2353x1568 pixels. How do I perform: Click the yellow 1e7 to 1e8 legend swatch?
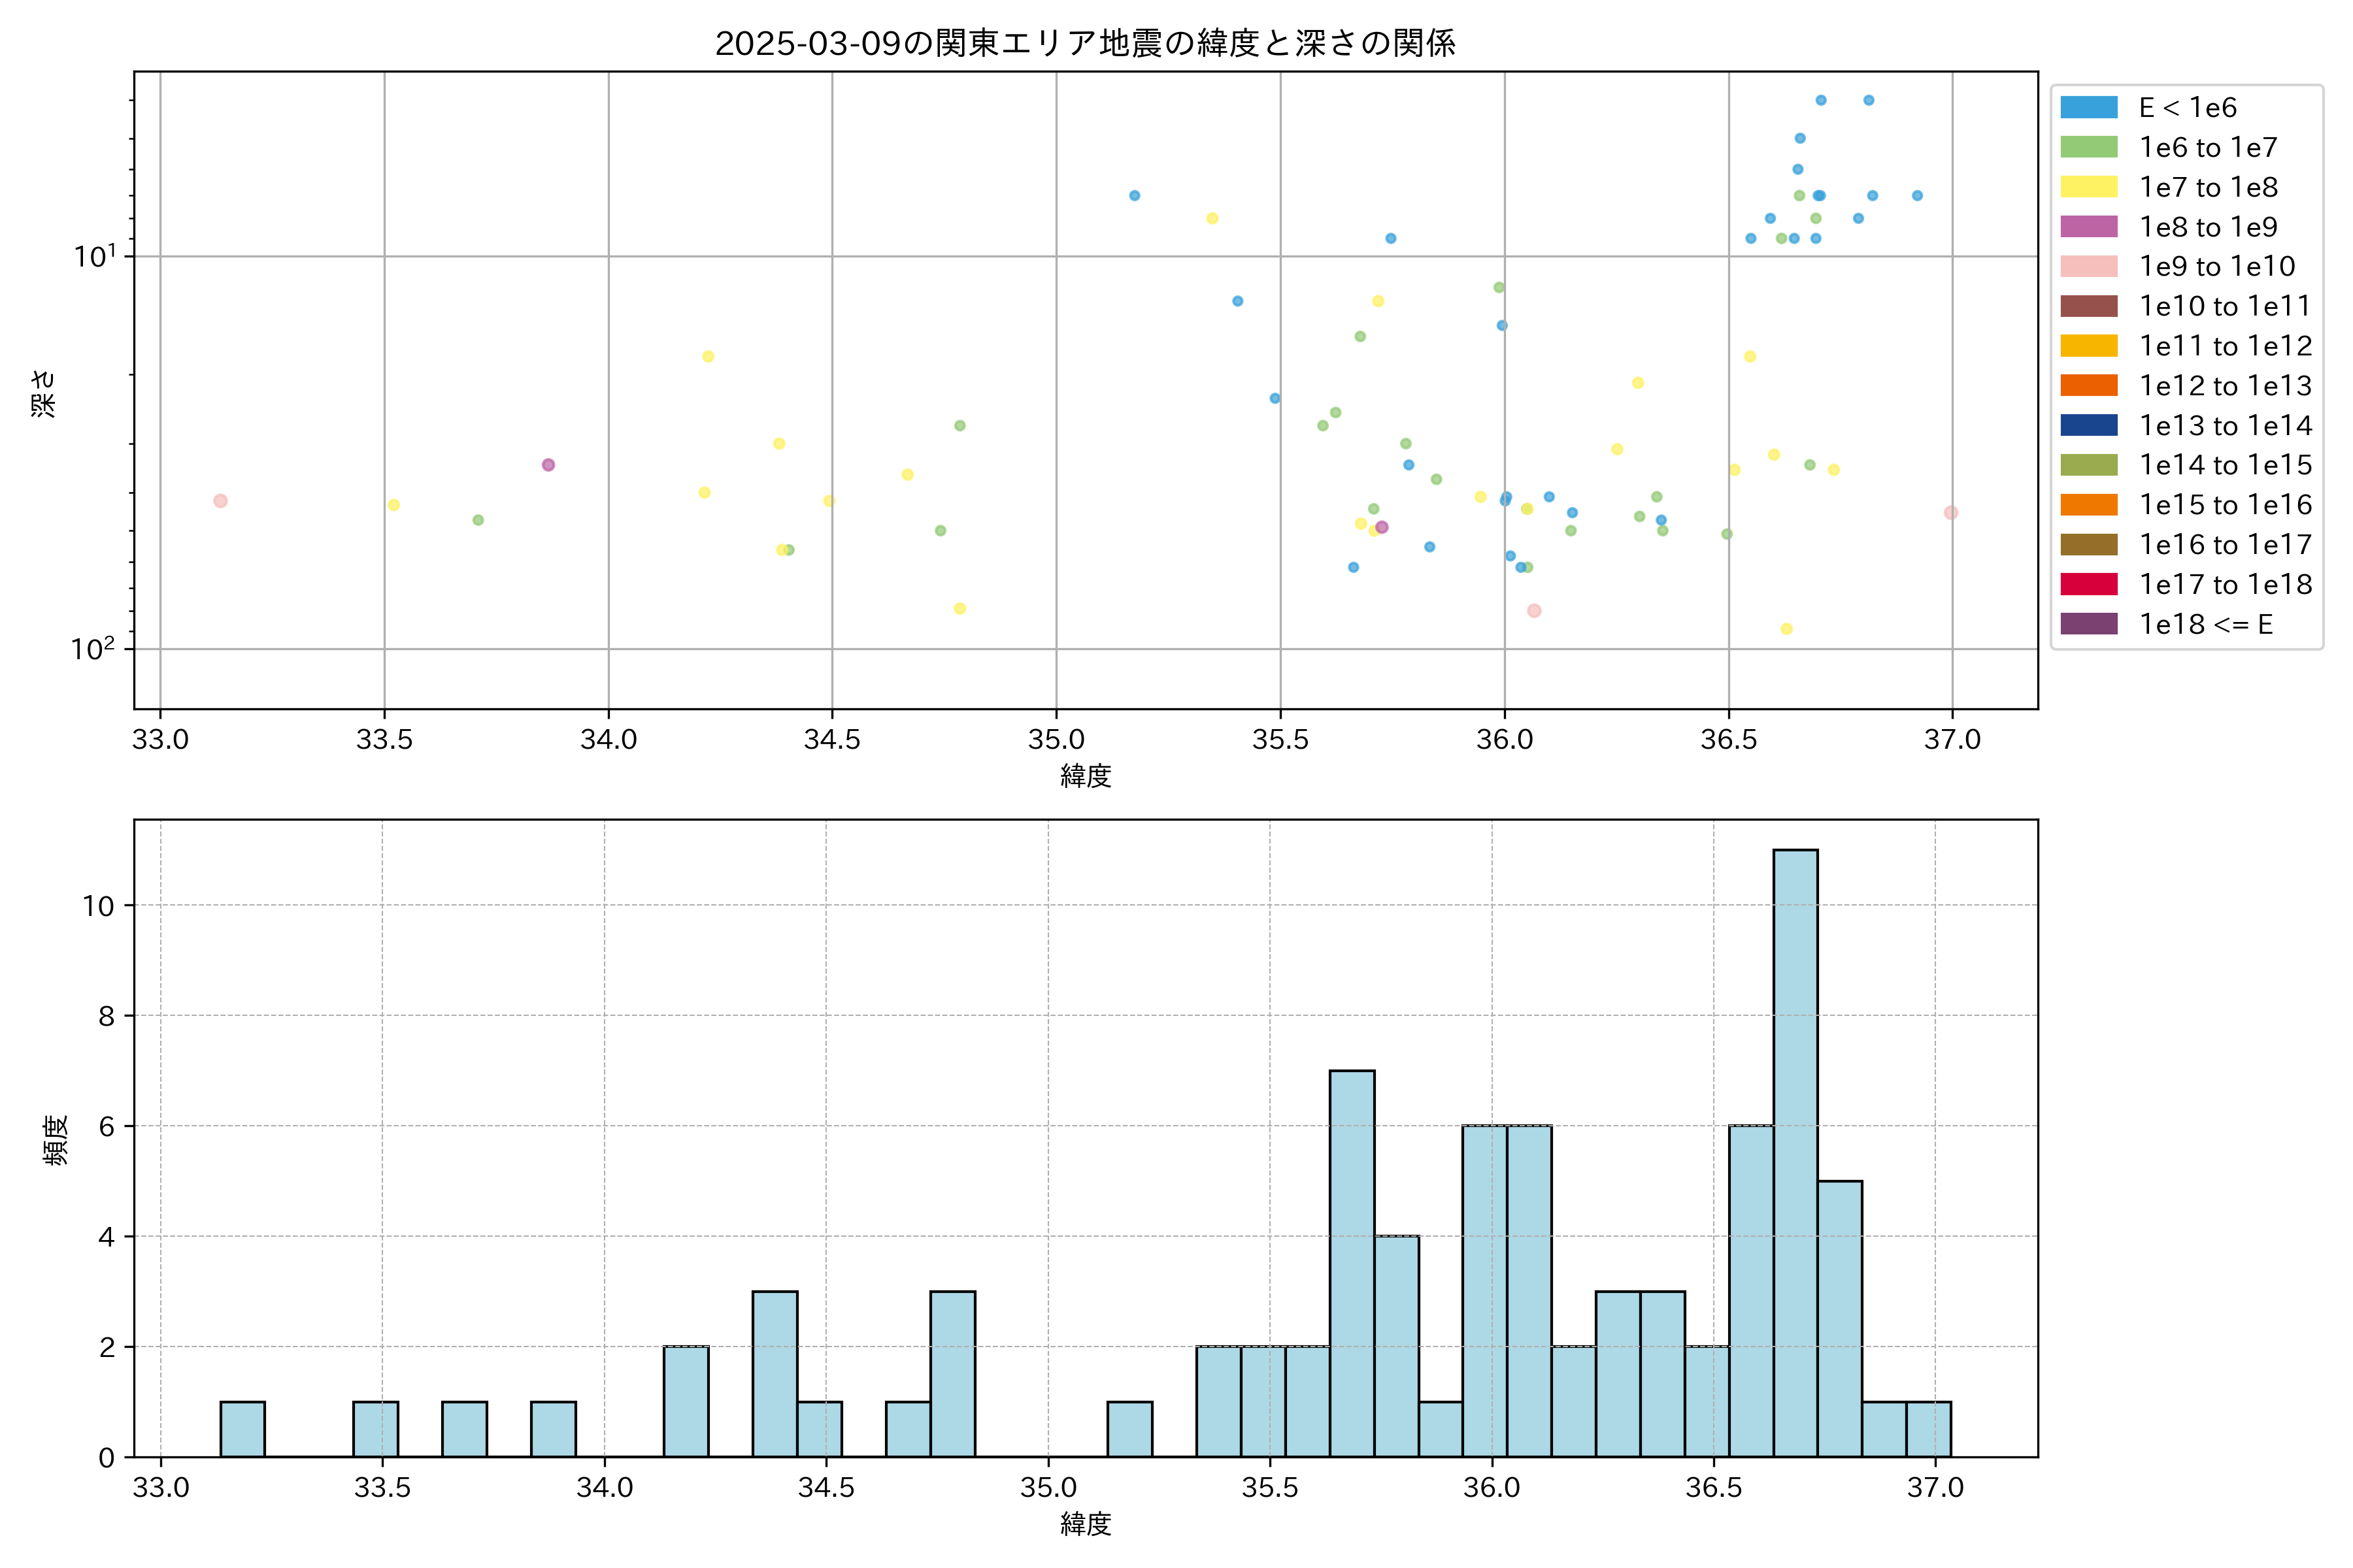tap(2088, 187)
